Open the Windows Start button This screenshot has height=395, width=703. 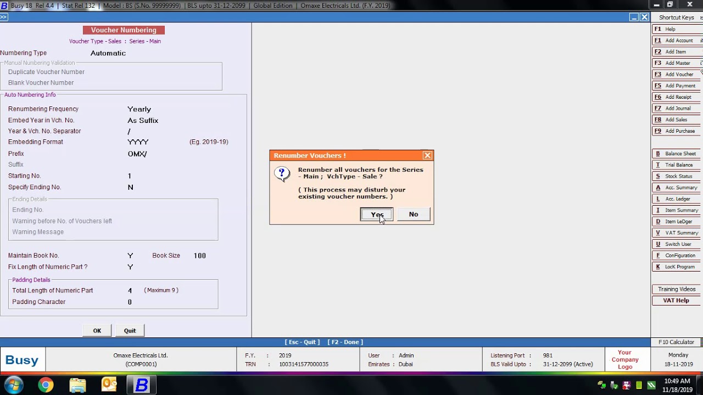(14, 385)
